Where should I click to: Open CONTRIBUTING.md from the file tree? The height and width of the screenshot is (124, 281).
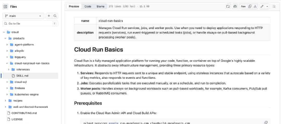coord(24,113)
